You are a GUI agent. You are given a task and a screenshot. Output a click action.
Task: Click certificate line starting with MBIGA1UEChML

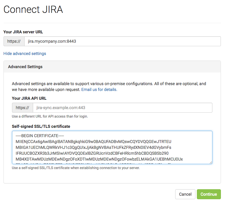tap(93, 147)
